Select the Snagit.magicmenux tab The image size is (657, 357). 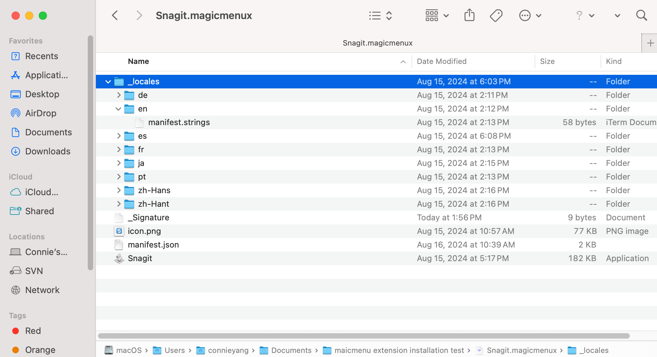[377, 43]
